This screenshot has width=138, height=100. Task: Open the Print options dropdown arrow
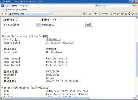click(98, 14)
